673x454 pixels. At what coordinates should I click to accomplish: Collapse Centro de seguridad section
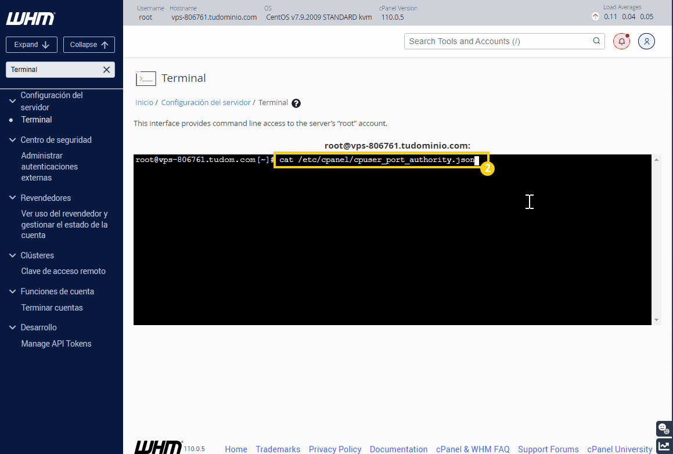[12, 140]
